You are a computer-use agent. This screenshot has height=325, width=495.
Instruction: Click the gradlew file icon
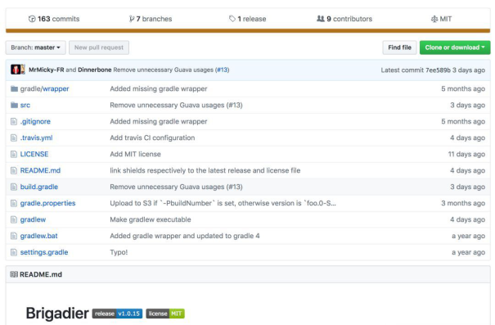[14, 219]
